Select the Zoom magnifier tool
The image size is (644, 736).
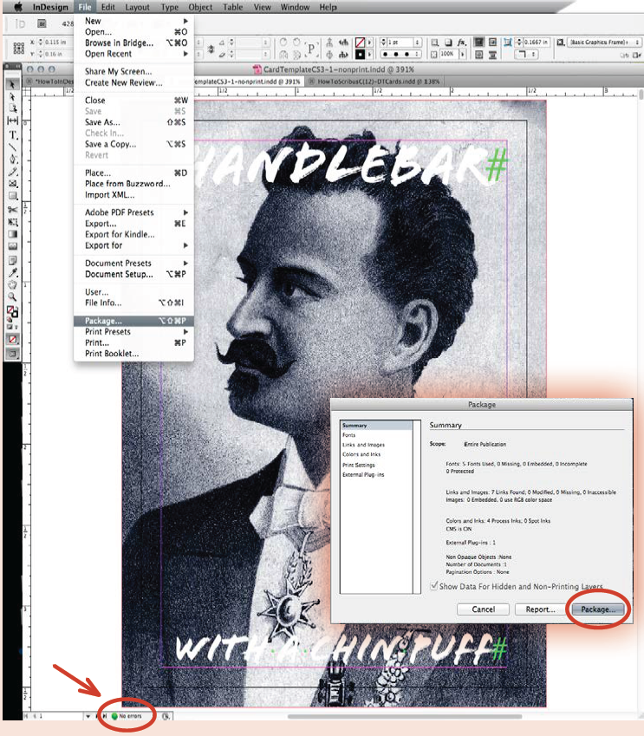tap(13, 296)
